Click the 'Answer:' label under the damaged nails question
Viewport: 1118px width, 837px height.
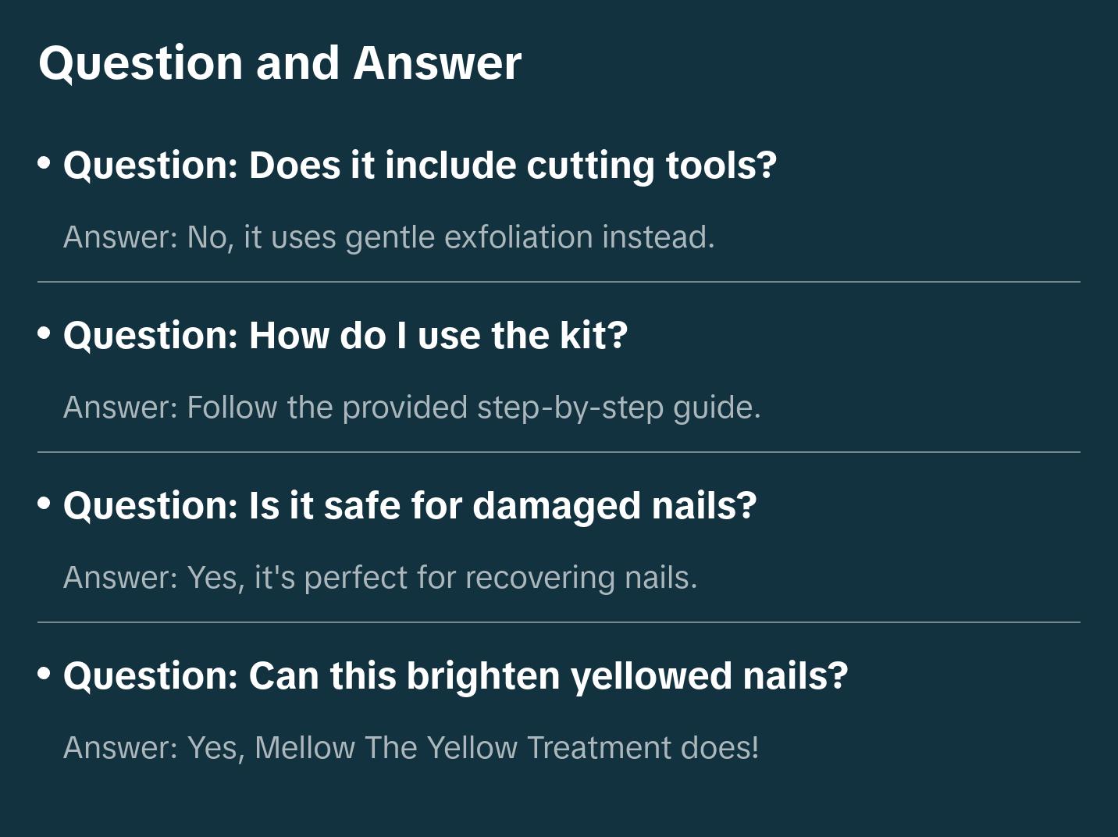tap(121, 578)
